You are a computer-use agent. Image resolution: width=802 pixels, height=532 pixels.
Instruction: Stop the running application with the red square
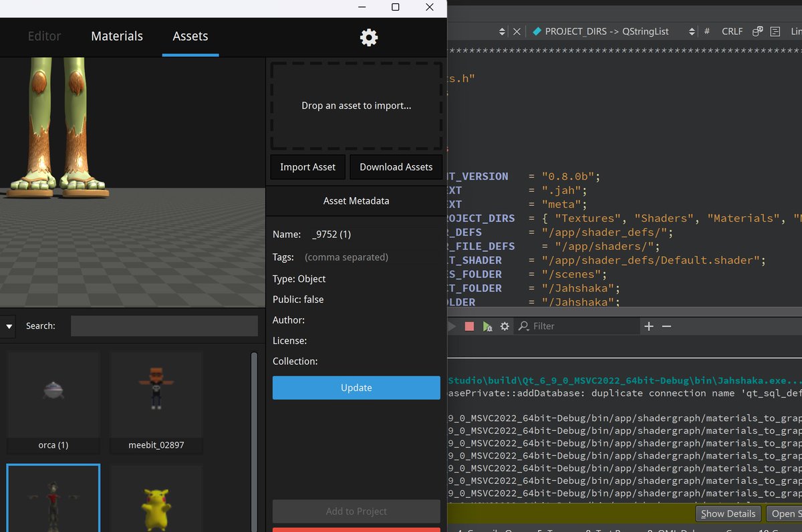469,326
